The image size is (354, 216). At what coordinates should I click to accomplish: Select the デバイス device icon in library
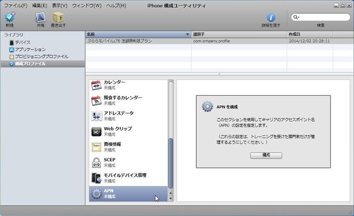pos(12,42)
